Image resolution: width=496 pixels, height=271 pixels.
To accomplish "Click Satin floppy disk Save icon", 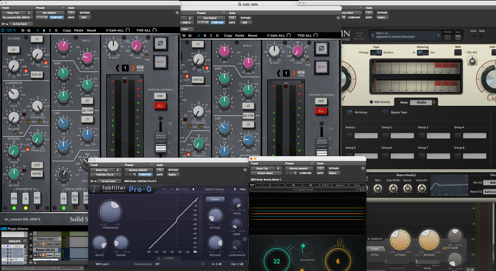I will (x=458, y=37).
